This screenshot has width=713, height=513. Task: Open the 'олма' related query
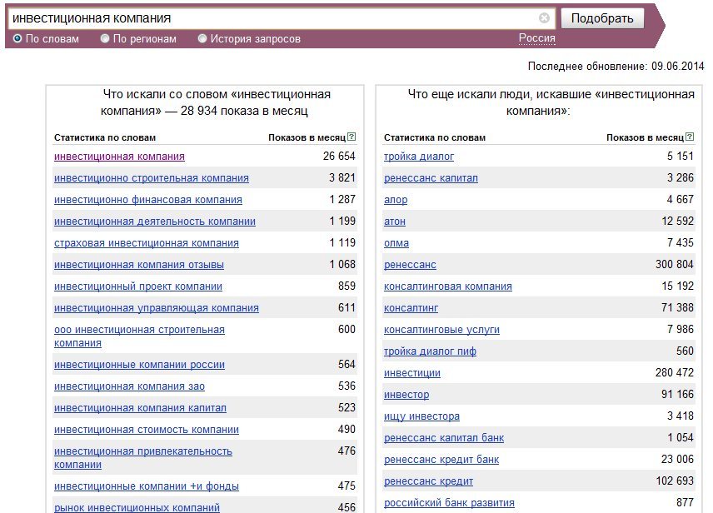(396, 243)
